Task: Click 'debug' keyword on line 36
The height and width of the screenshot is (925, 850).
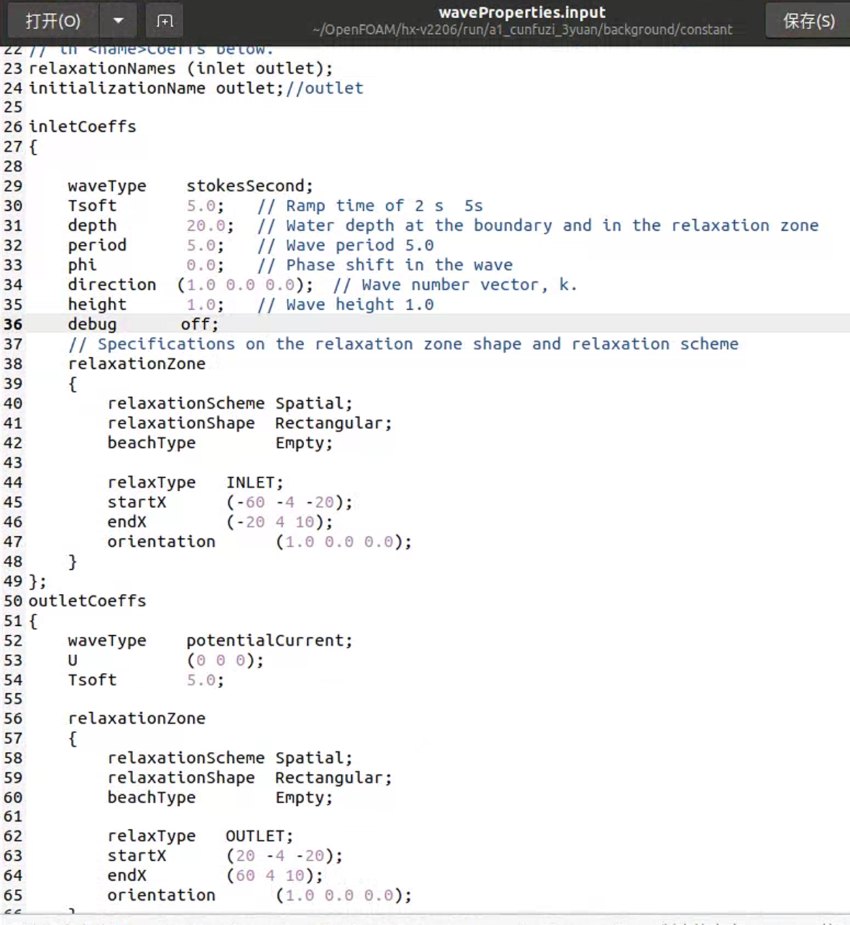Action: click(x=92, y=324)
